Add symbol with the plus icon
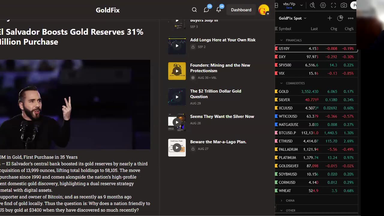The width and height of the screenshot is (384, 216). (x=330, y=18)
